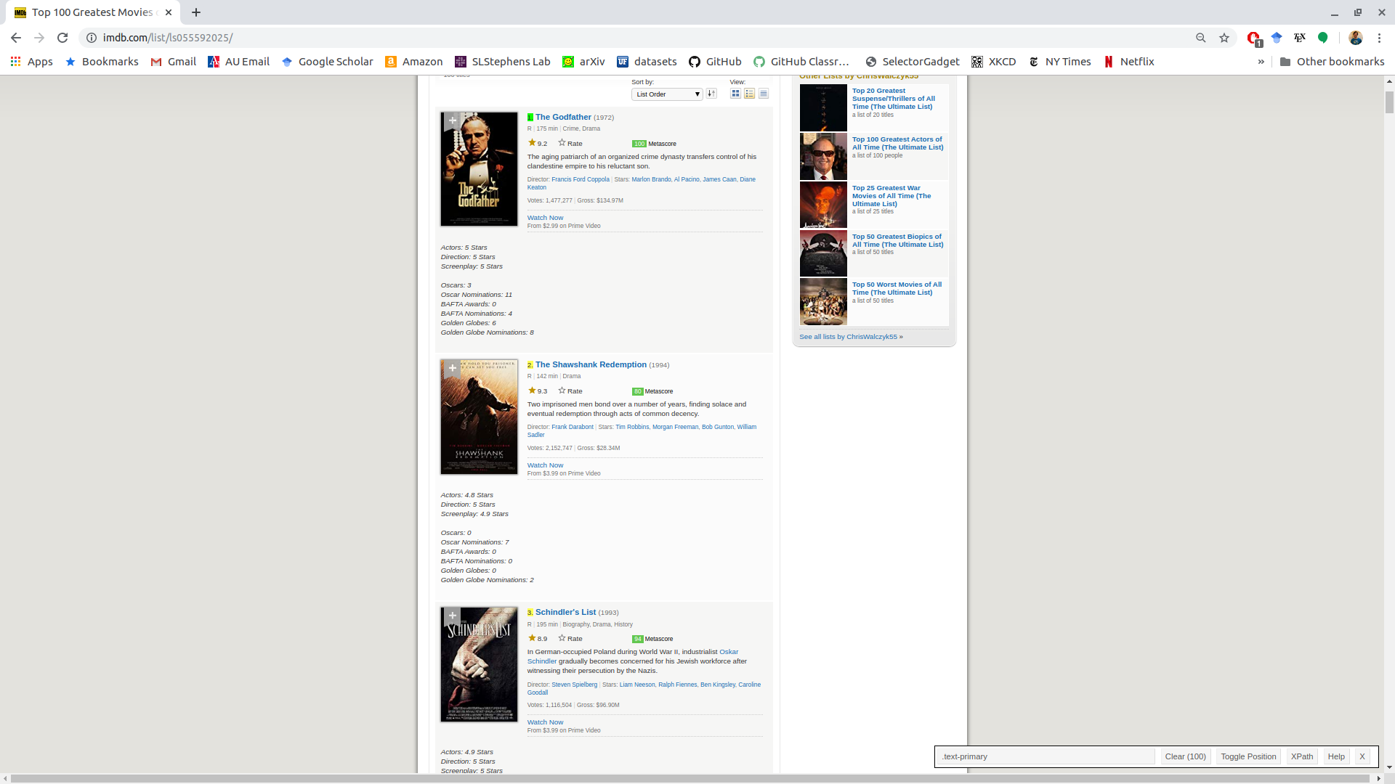Switch to detailed list view
This screenshot has height=784, width=1395.
point(749,94)
